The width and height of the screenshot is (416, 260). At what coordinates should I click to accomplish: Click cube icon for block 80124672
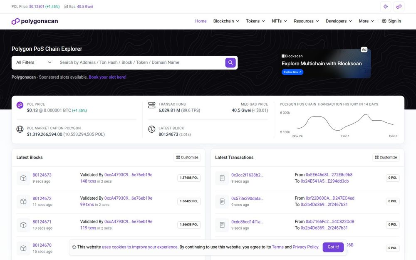(23, 202)
